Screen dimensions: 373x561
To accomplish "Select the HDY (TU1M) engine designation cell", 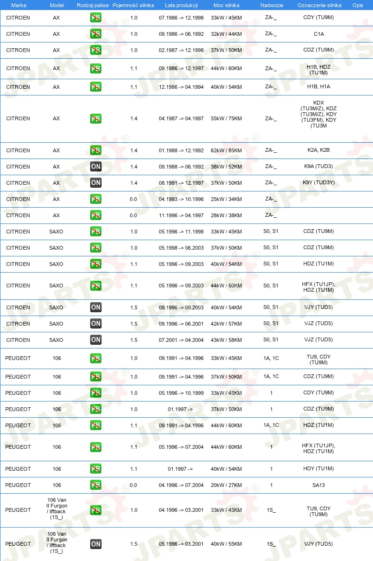I will pos(319,469).
